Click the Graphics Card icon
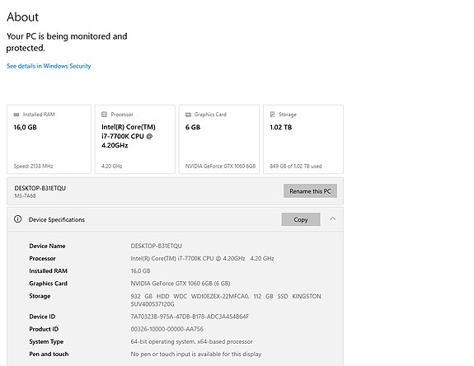474x366 pixels. coord(188,115)
